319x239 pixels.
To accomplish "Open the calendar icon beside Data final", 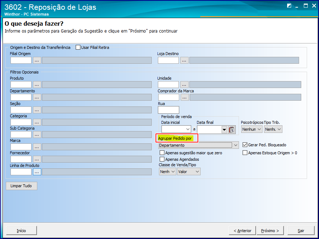I will click(x=231, y=129).
